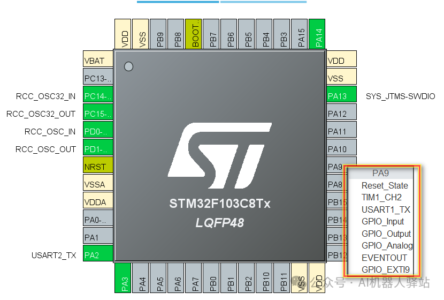444x300 pixels.
Task: Click the green PA3 pin
Action: point(123,278)
